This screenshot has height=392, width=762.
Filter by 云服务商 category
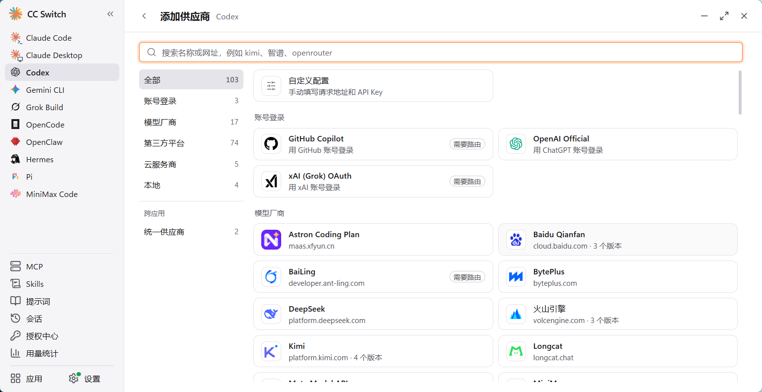pyautogui.click(x=191, y=164)
